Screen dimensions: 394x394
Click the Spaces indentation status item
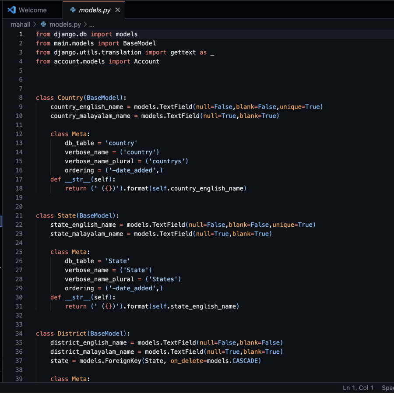387,388
